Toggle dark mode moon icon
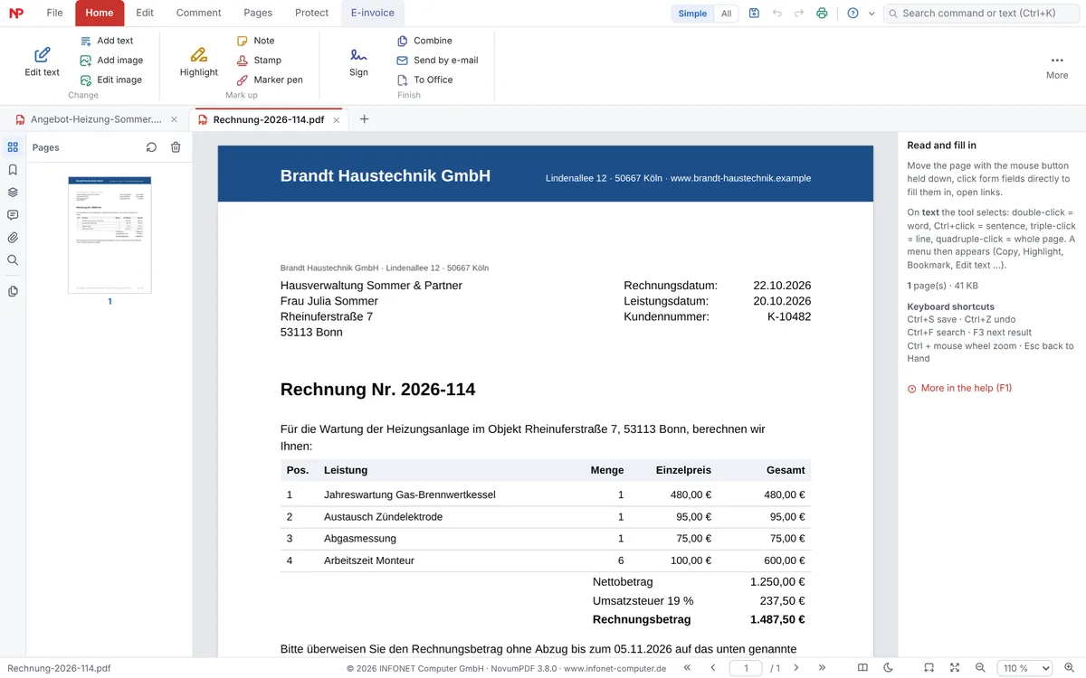This screenshot has height=678, width=1086. pos(889,668)
